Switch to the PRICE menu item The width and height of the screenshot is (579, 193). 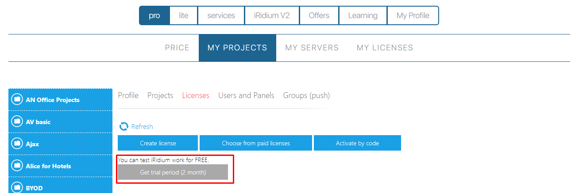pos(177,48)
